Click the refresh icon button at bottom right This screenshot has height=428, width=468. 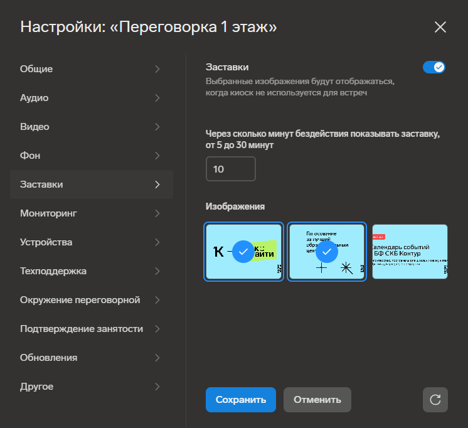click(435, 400)
